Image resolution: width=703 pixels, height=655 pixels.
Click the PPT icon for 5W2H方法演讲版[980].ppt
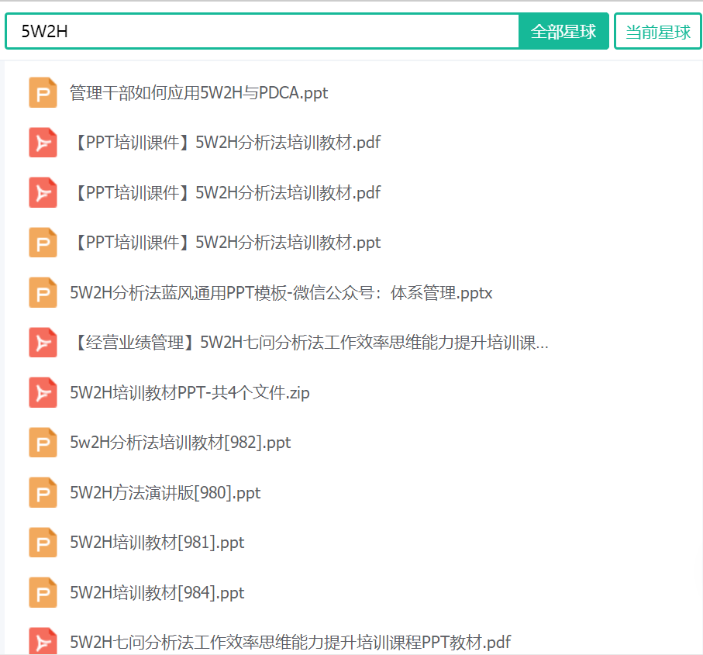43,492
